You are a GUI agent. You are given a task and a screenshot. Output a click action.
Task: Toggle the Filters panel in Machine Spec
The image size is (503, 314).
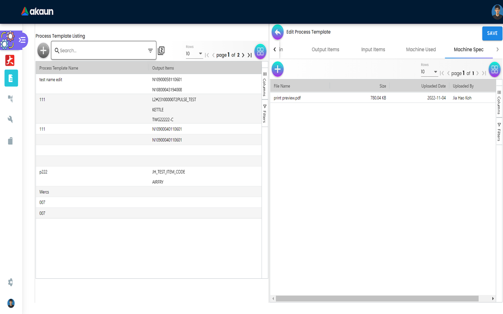pos(499,132)
